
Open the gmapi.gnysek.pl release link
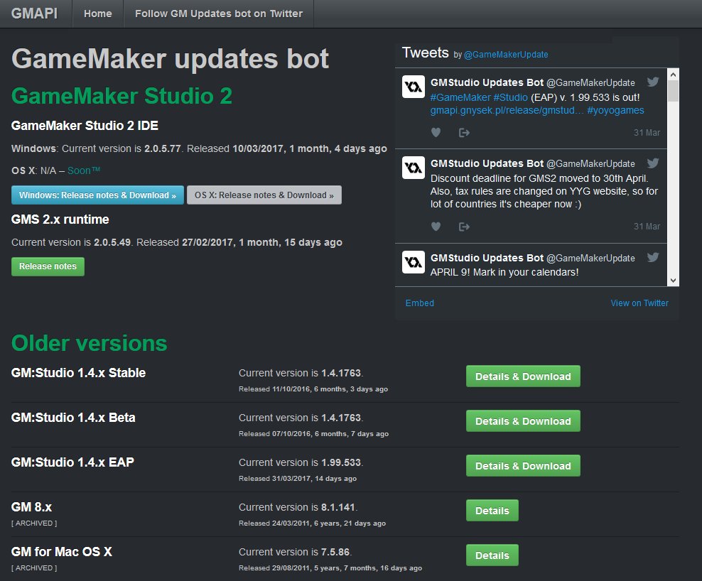pos(507,111)
